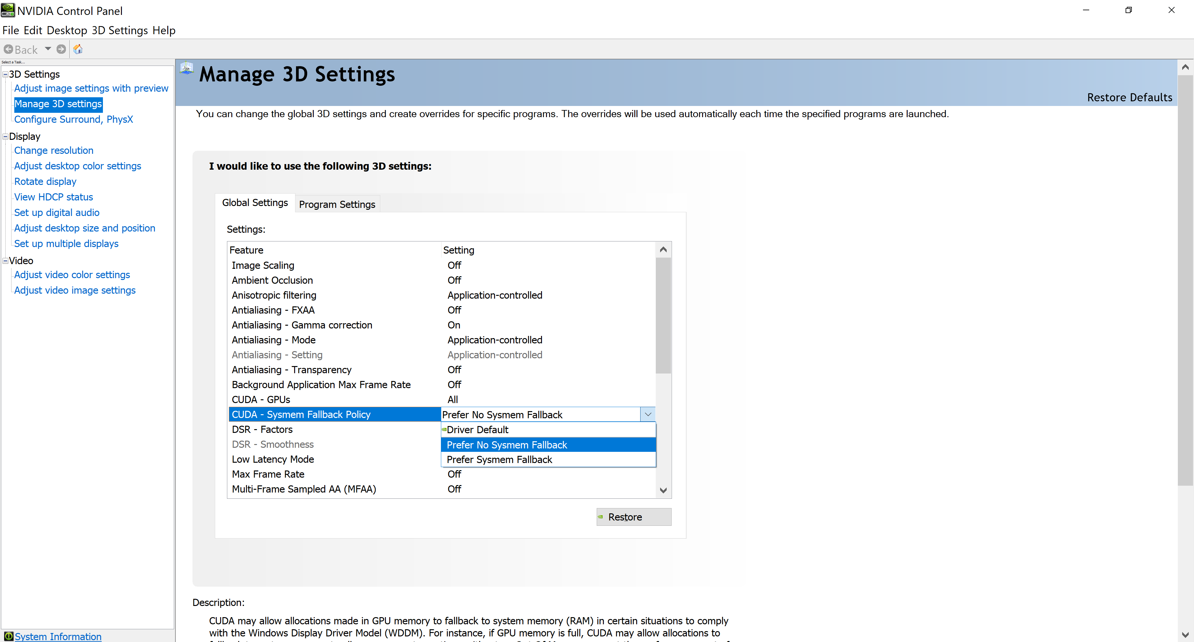Open the 3D Settings menu
Viewport: 1194px width, 642px height.
(120, 30)
